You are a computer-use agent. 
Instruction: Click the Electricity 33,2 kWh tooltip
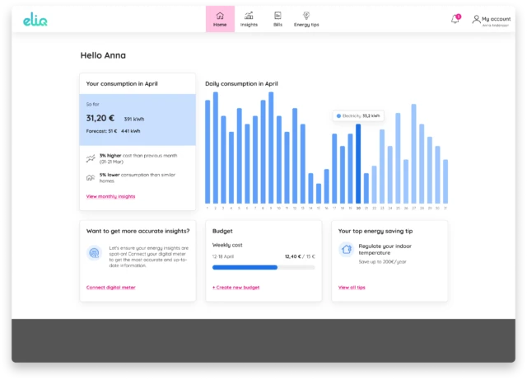click(358, 115)
